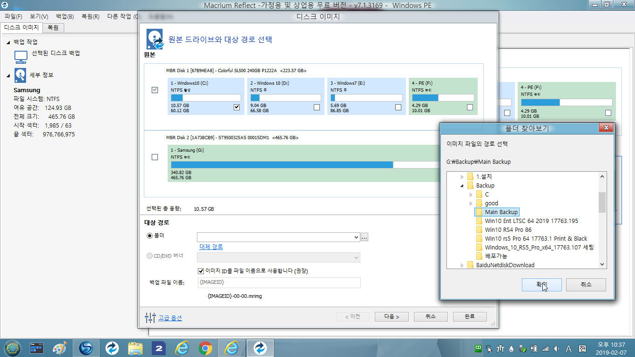The height and width of the screenshot is (357, 635).
Task: Open the dark window-tiles taskbar icon
Action: 37,348
